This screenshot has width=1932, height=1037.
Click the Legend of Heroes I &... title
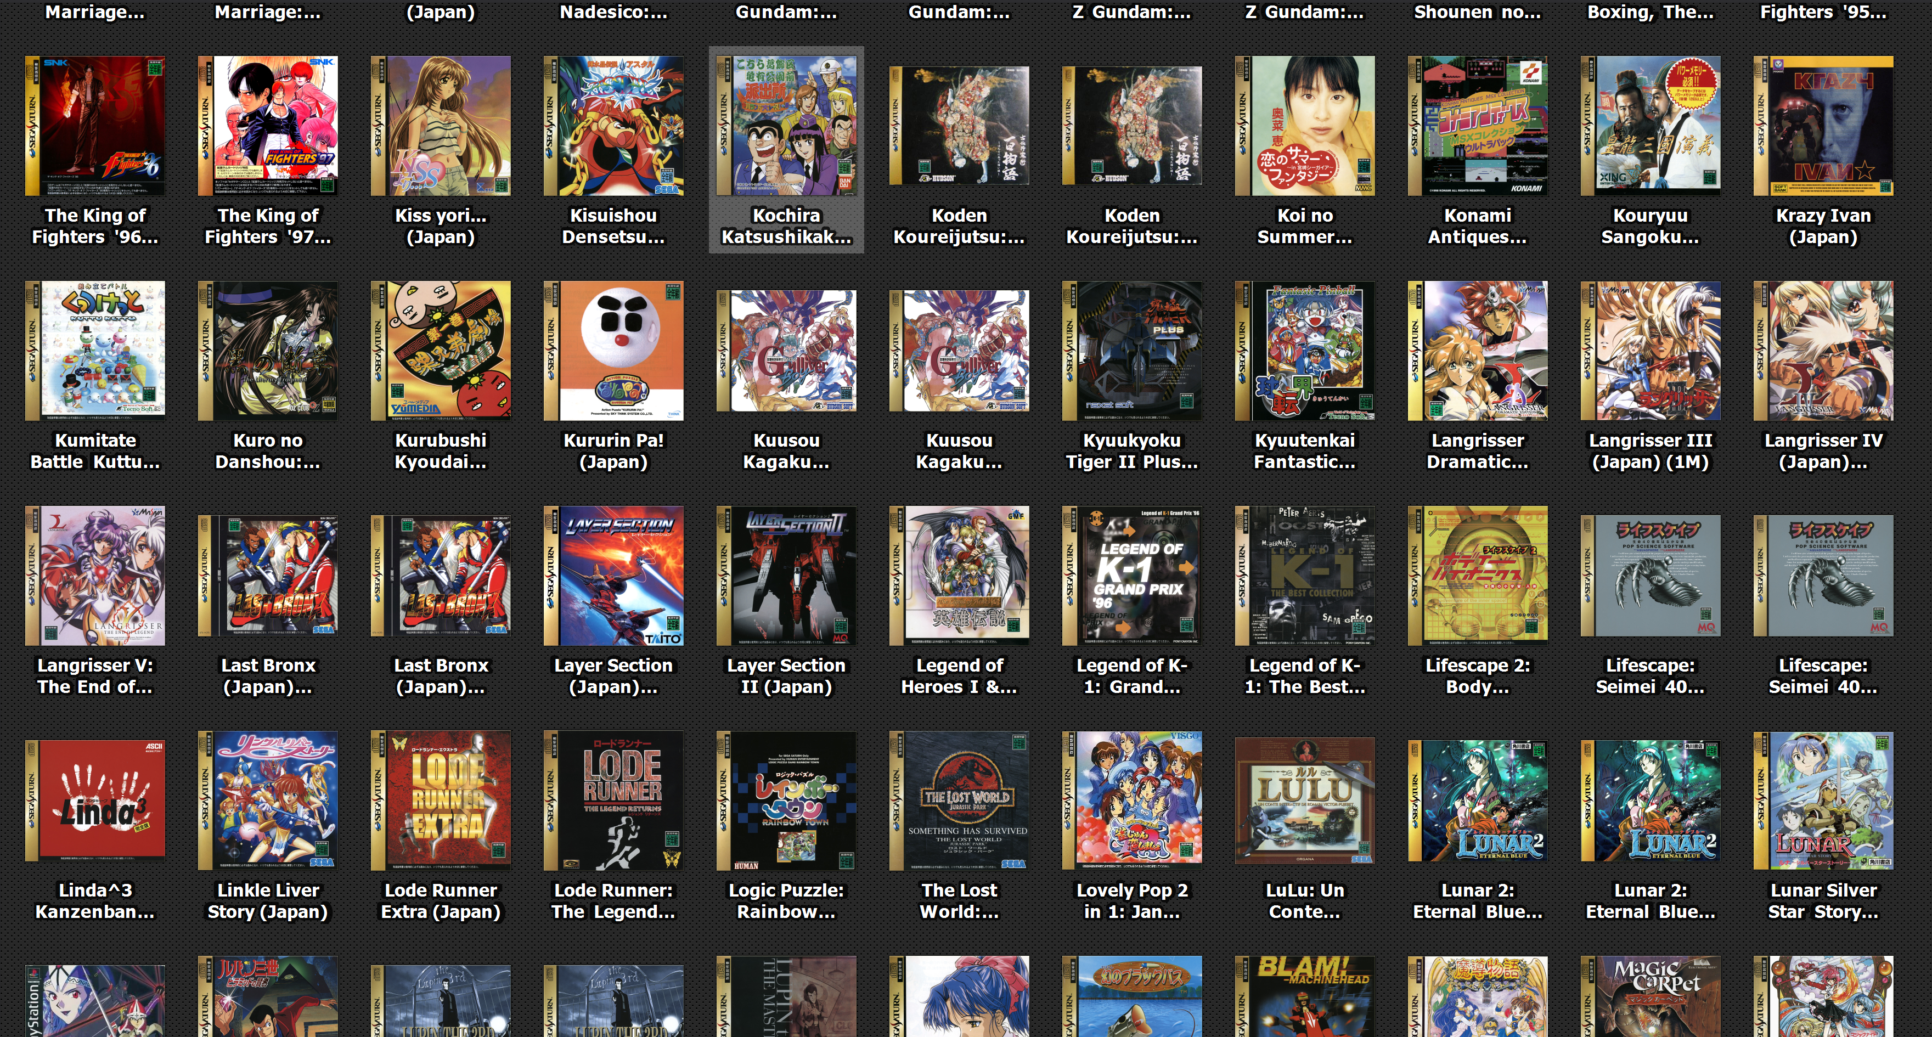[x=959, y=677]
